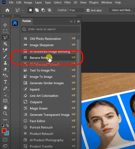
Task: Open Old Photo Restoration
Action: [48, 39]
